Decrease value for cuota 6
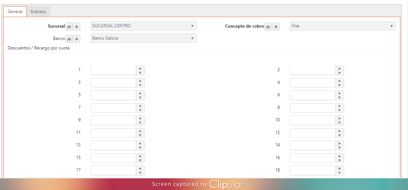408x190 pixels. point(339,98)
